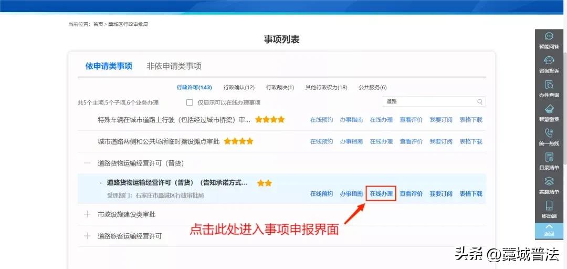The image size is (567, 269).
Task: Click the 返回 up-arrow button in sidebar
Action: [x=549, y=230]
